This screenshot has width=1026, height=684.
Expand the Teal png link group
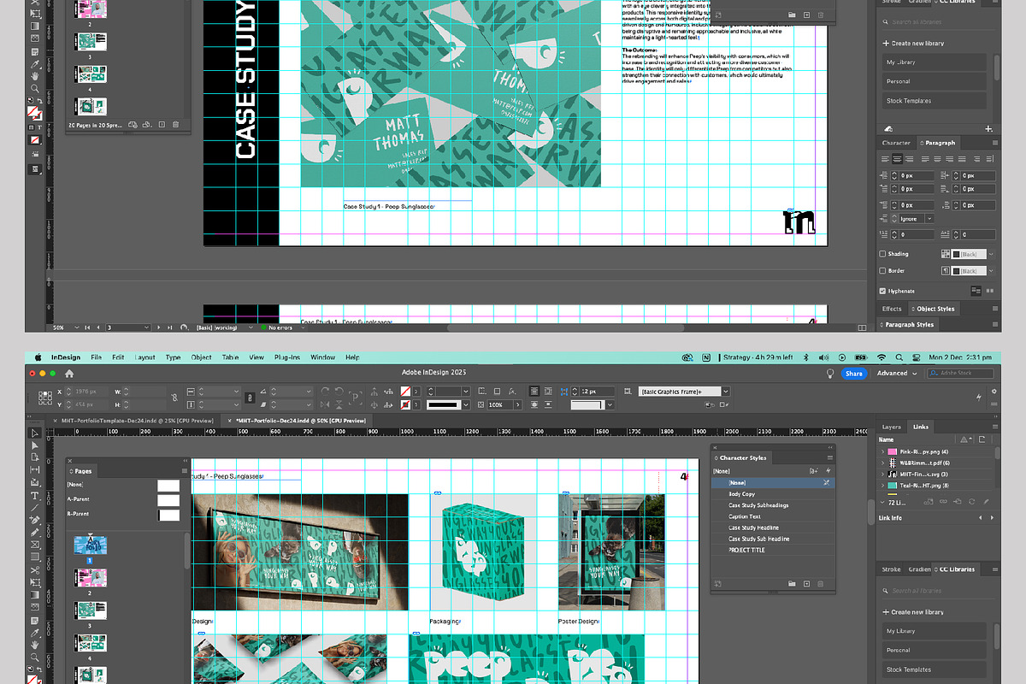(882, 485)
